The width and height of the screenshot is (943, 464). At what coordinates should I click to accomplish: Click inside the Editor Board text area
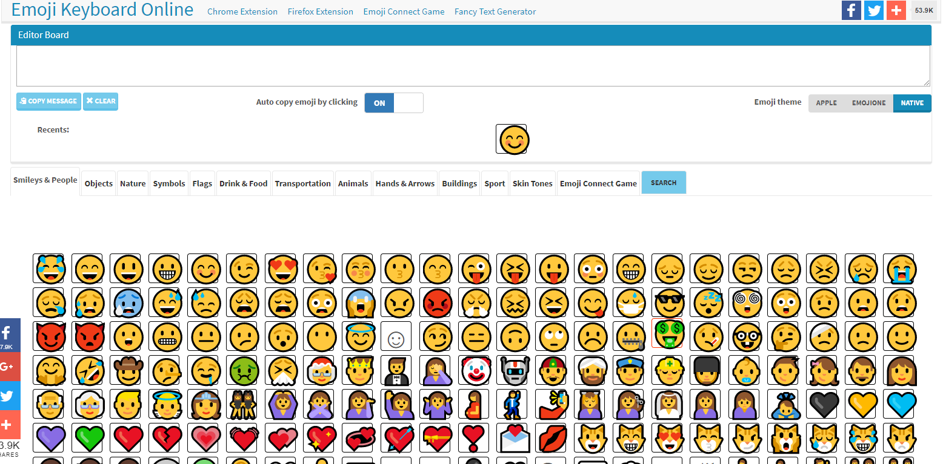click(x=473, y=65)
